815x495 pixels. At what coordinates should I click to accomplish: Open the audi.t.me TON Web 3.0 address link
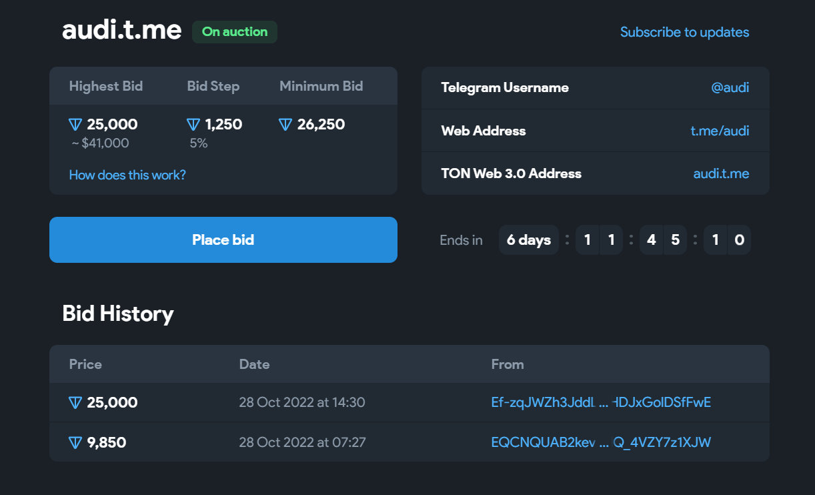tap(721, 173)
